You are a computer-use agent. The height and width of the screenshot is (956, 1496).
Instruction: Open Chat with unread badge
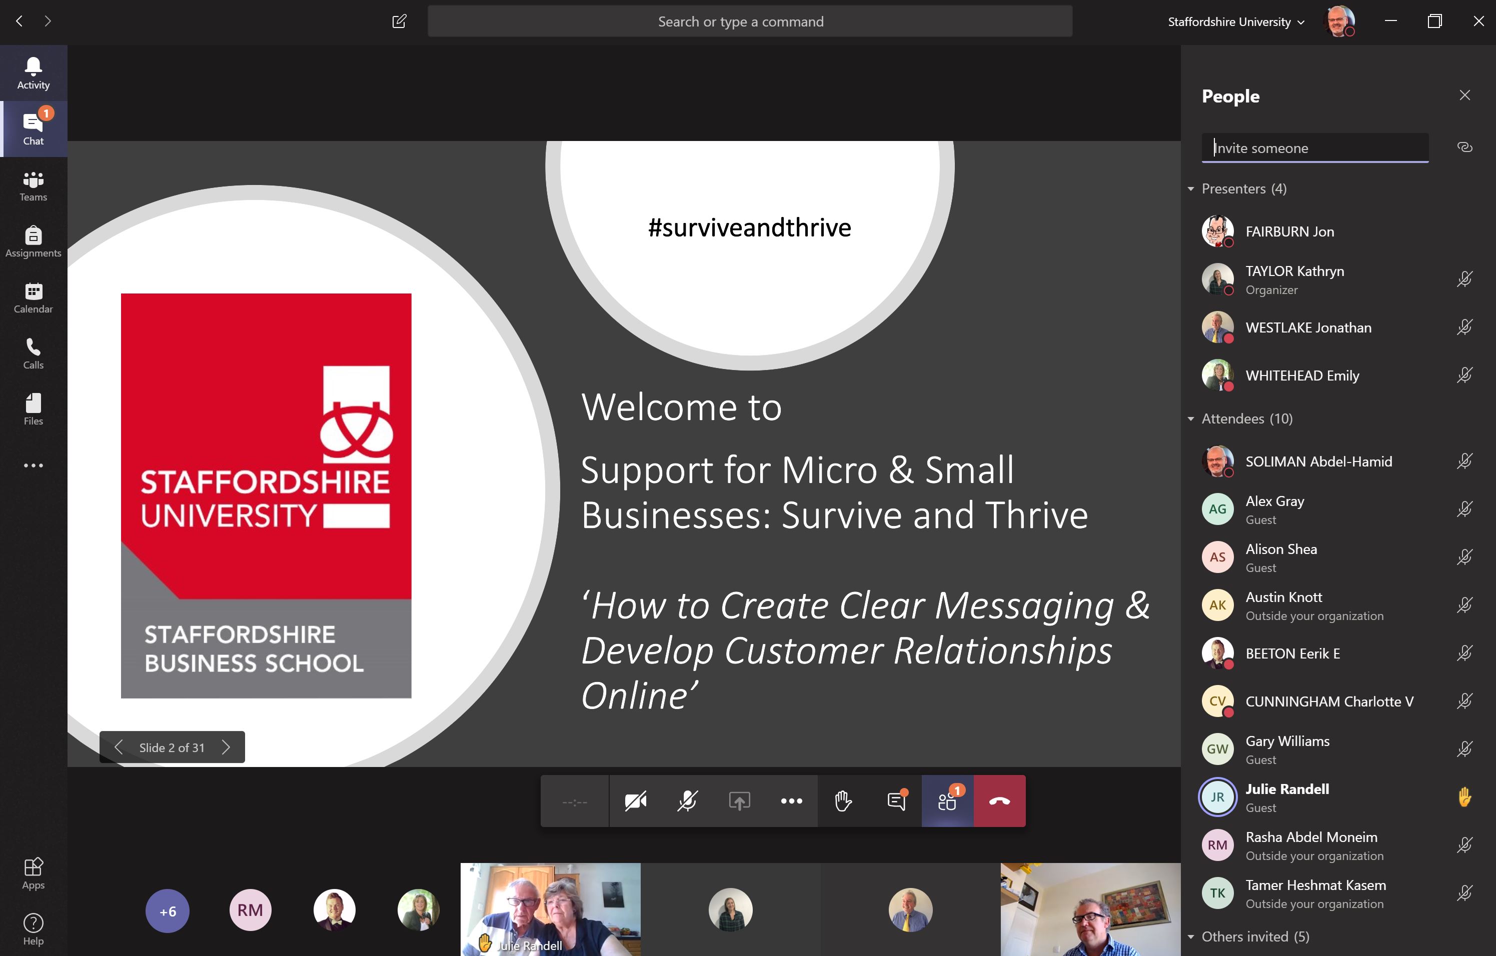[34, 129]
